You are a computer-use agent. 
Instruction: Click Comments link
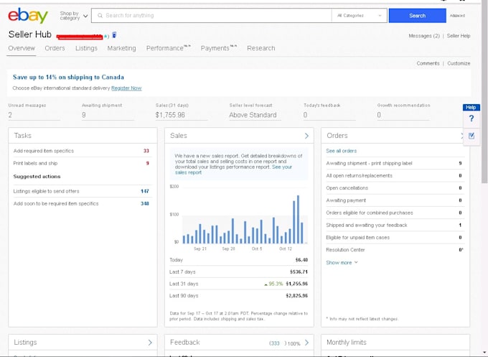[x=428, y=63]
